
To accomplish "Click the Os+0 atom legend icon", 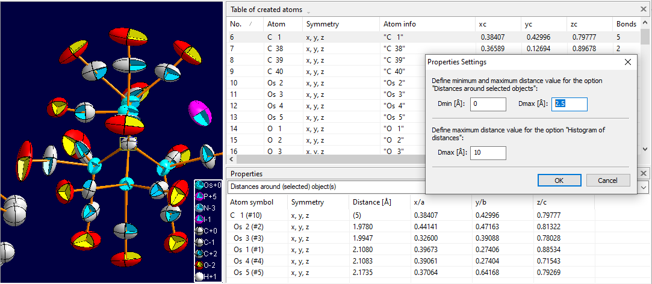I will click(199, 185).
